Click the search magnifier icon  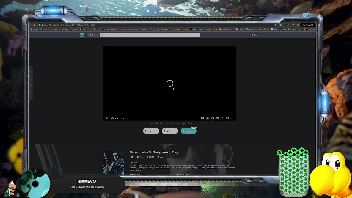(x=102, y=35)
